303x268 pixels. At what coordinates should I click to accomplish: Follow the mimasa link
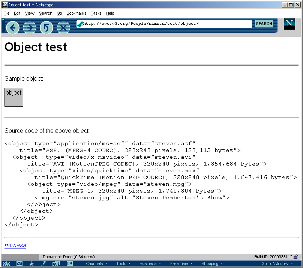pos(15,245)
